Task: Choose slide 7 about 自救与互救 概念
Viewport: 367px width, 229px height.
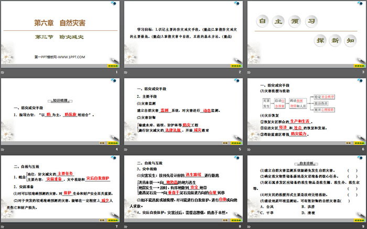Action: point(61,188)
